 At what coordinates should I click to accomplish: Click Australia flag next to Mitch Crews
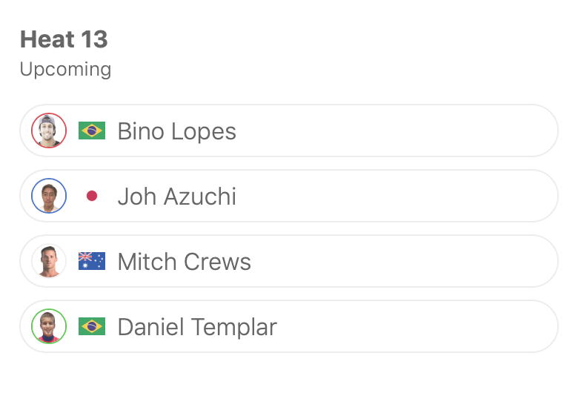92,261
